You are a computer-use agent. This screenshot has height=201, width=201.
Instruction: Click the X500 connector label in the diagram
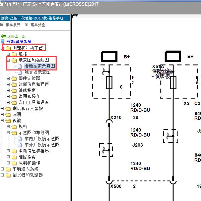(x=116, y=186)
